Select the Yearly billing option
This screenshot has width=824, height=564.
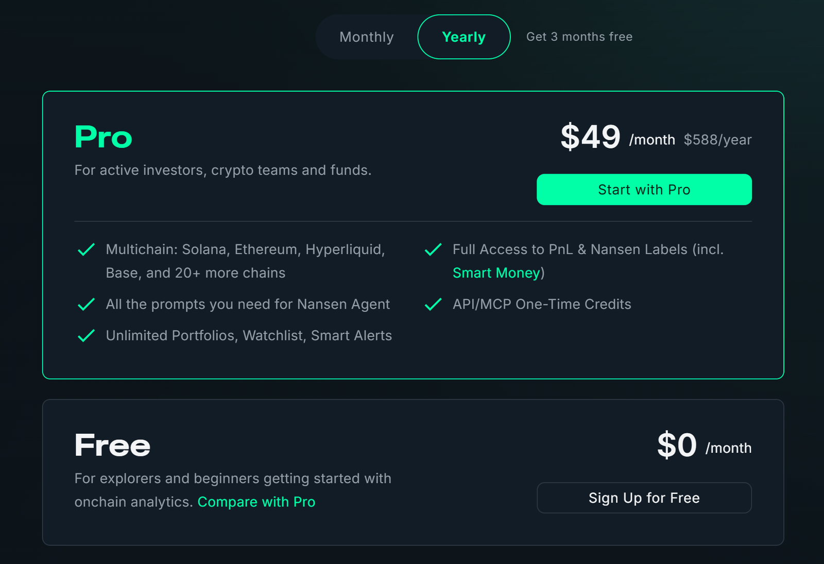coord(463,37)
